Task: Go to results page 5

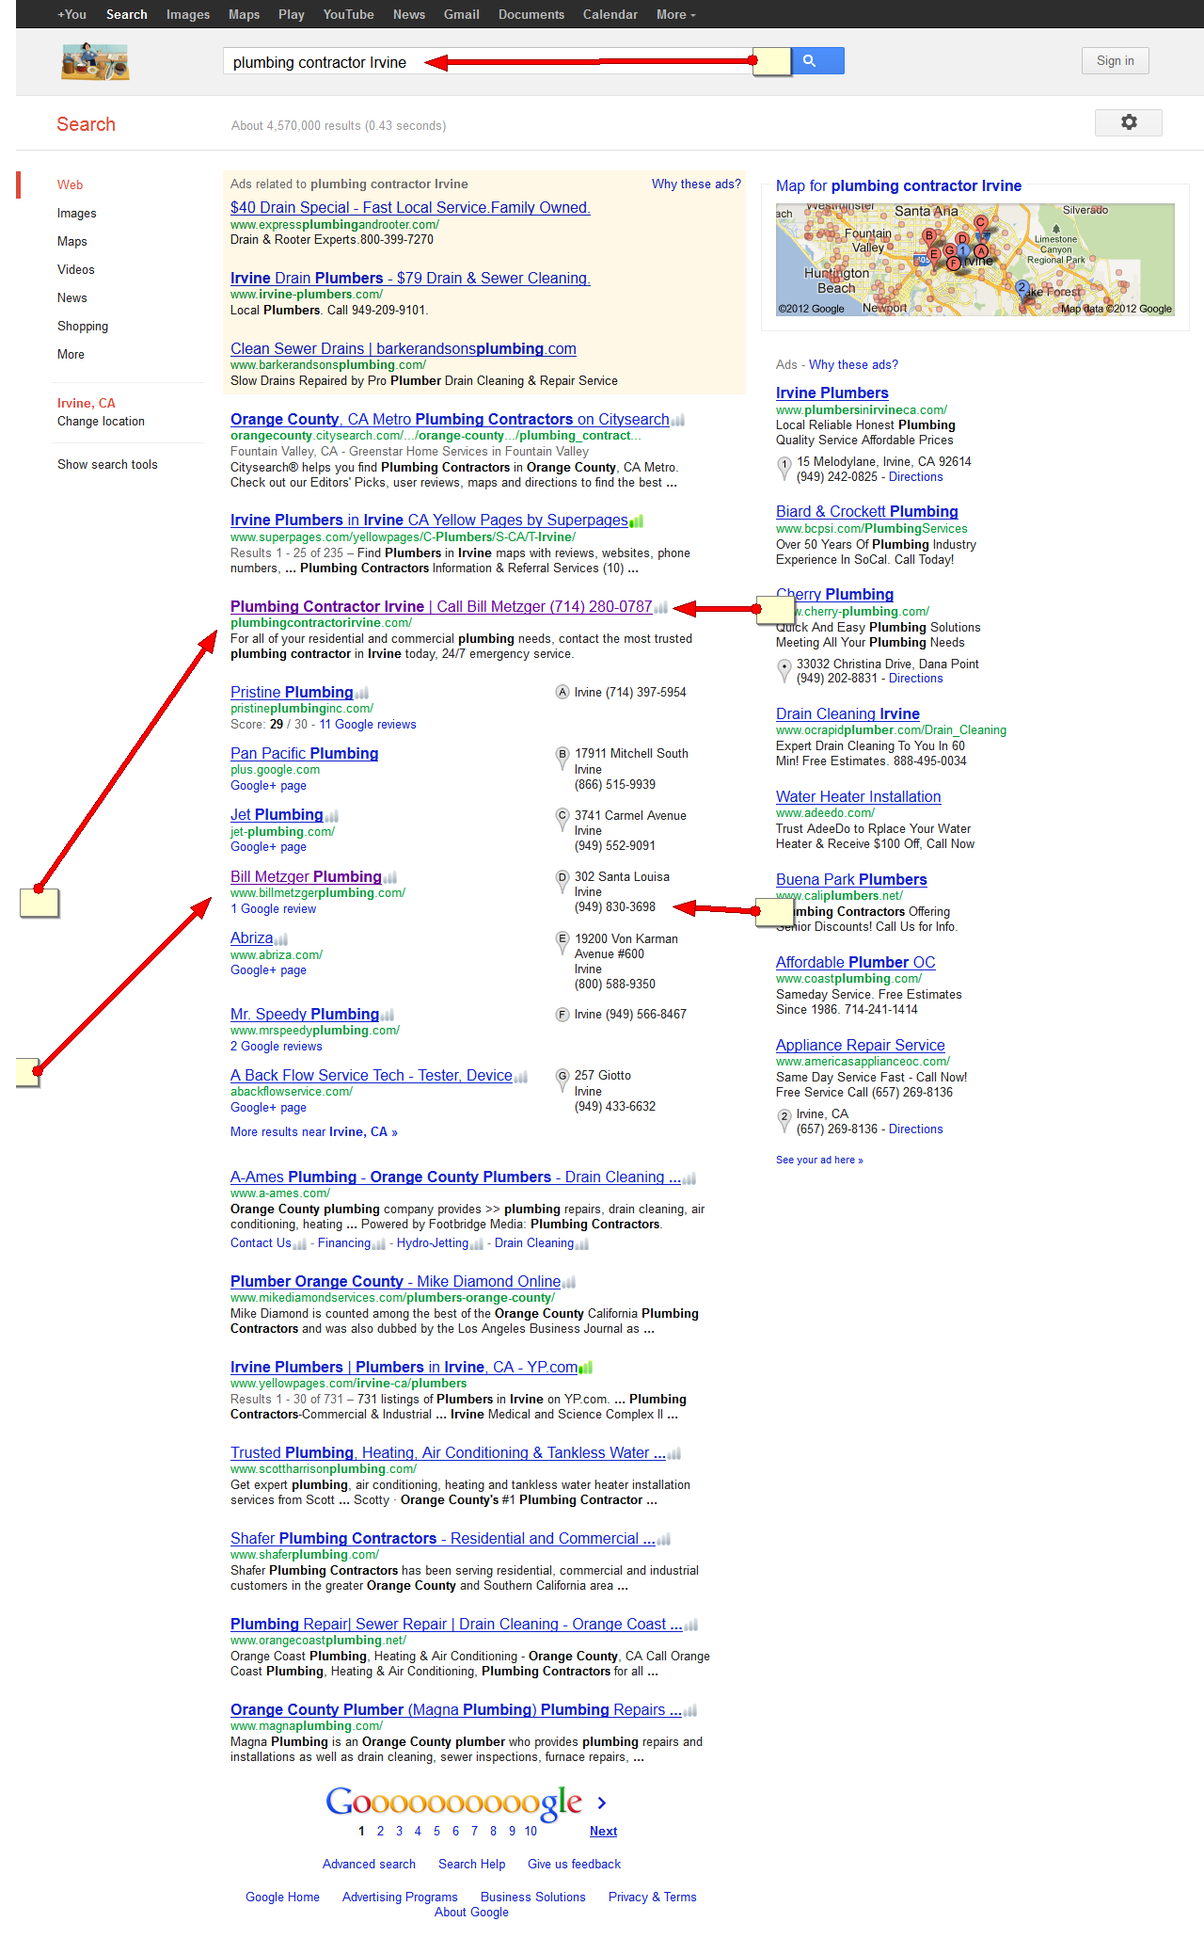Action: [436, 1831]
